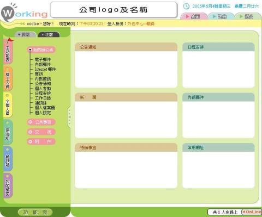Click the 收合 collapse-all button
Image resolution: width=262 pixels, height=217 pixels.
[x=49, y=34]
